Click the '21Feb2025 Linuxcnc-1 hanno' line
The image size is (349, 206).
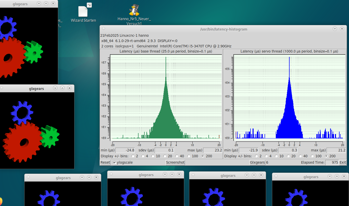pyautogui.click(x=124, y=35)
